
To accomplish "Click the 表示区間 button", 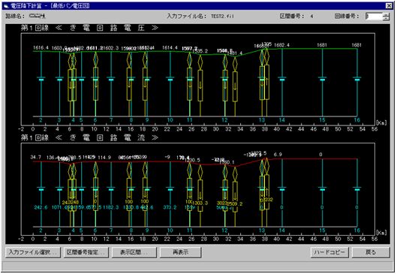I will tap(134, 252).
